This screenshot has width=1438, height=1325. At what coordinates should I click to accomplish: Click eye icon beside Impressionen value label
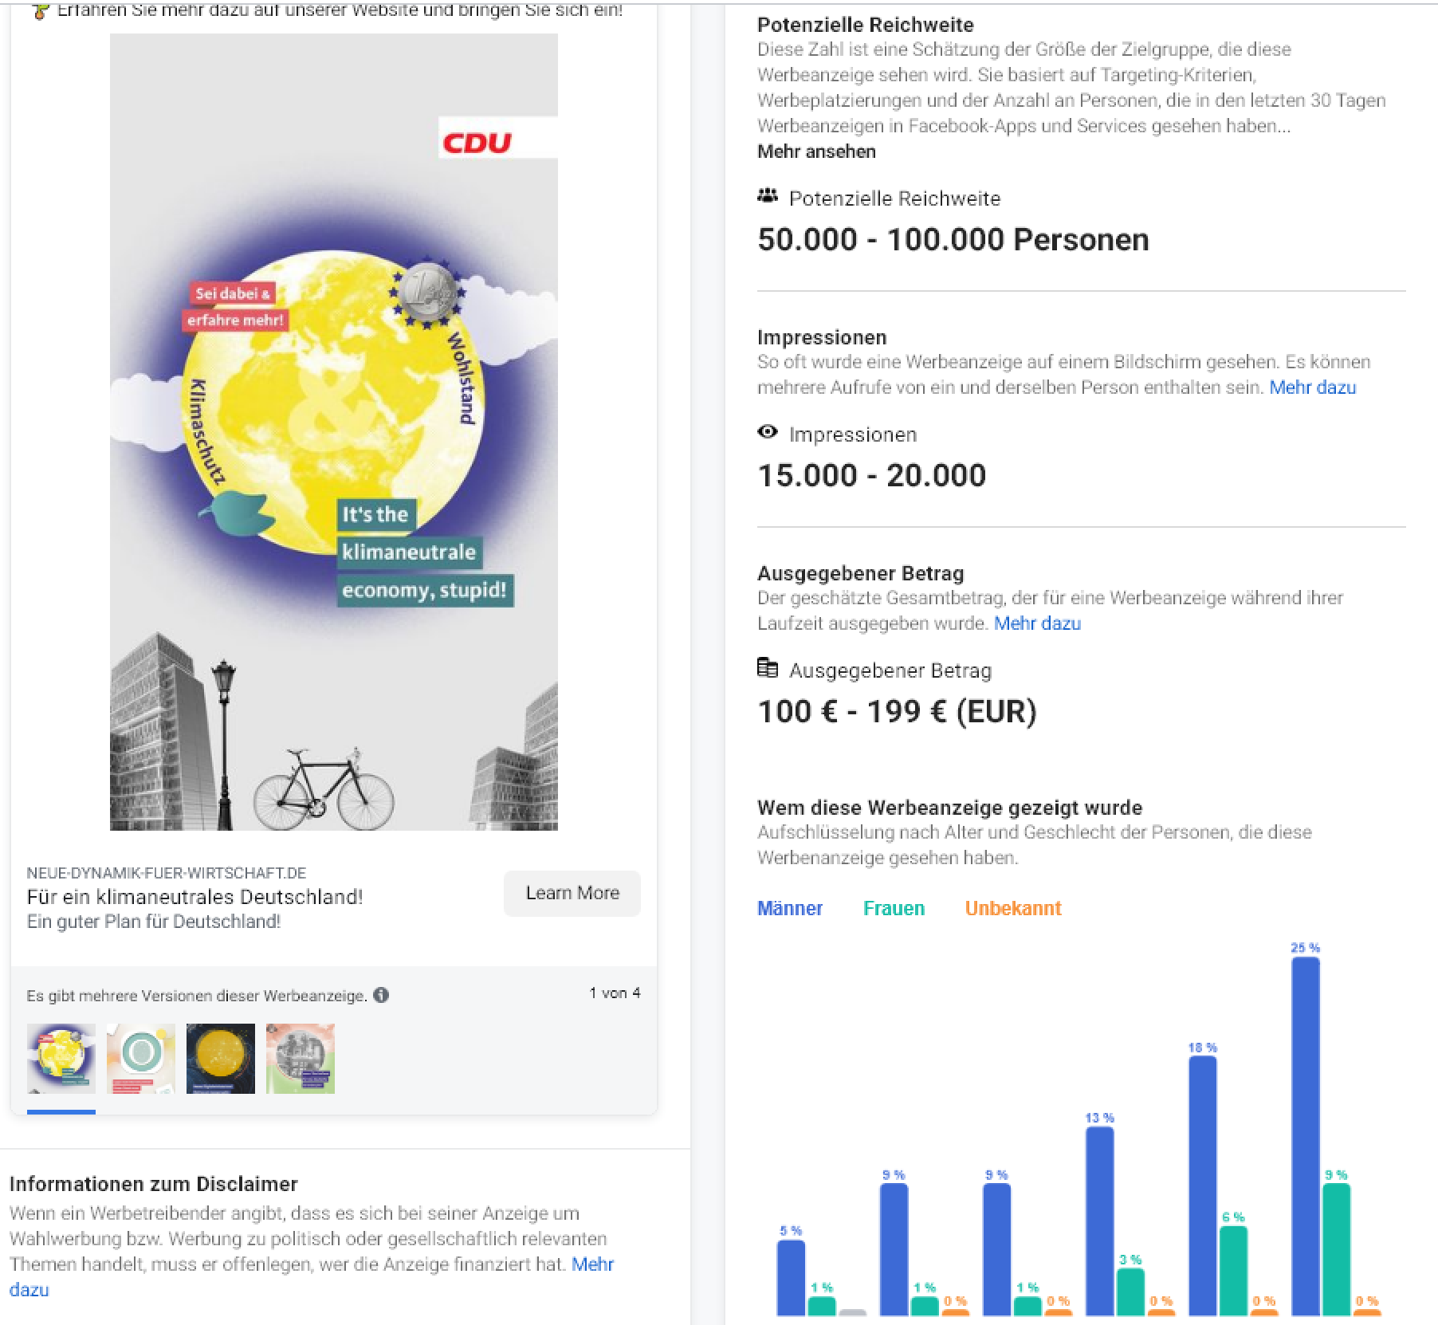pos(767,432)
